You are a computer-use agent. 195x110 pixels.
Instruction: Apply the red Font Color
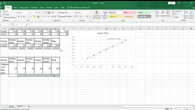tap(38, 16)
